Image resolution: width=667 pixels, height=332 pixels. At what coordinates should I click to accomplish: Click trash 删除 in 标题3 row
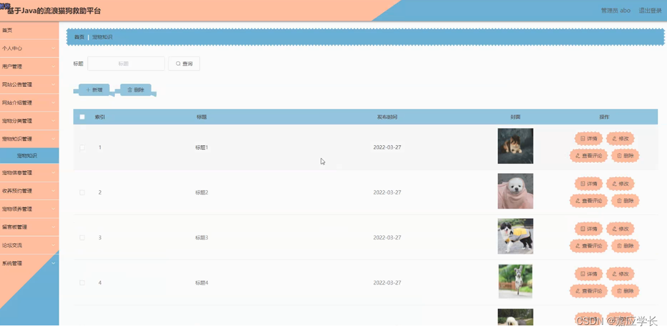[x=625, y=246]
